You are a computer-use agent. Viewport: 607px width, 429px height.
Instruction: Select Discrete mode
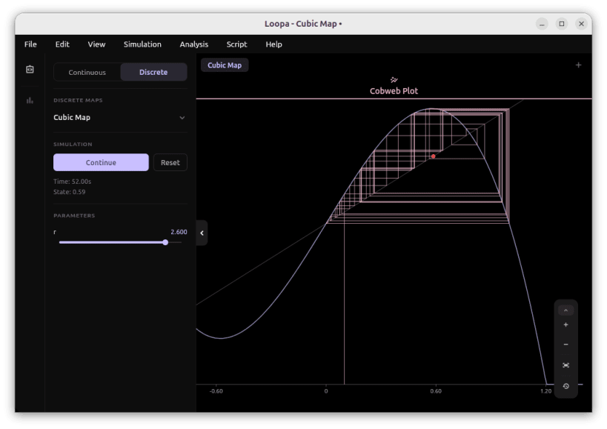click(153, 73)
